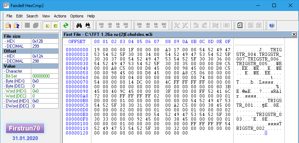Click the '- DWord (DEC)' label
This screenshot has height=143, width=299.
coord(16,106)
